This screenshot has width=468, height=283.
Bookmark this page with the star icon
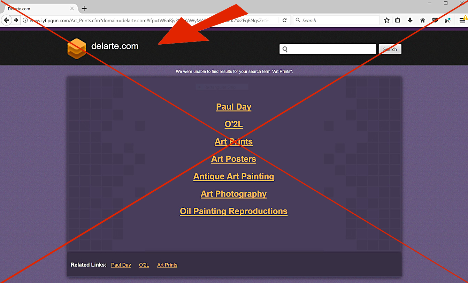coord(387,20)
